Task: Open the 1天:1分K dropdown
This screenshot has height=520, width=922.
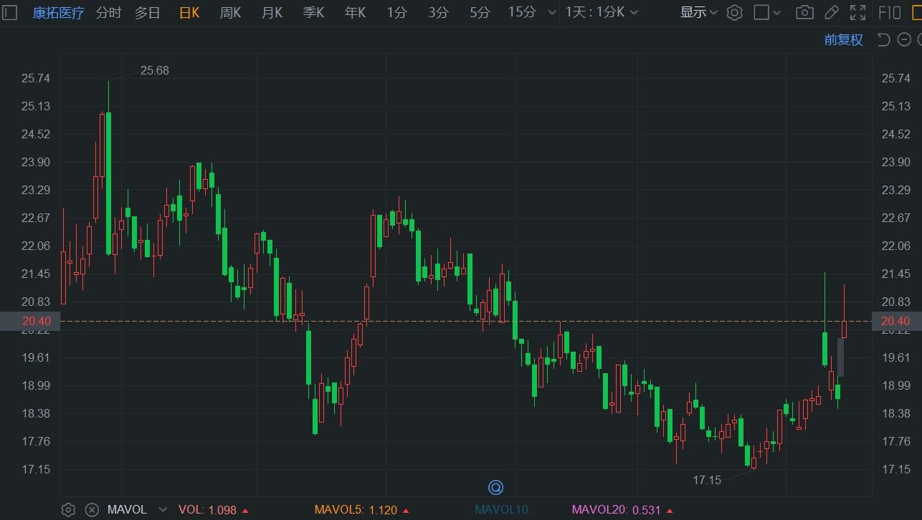Action: pos(602,12)
